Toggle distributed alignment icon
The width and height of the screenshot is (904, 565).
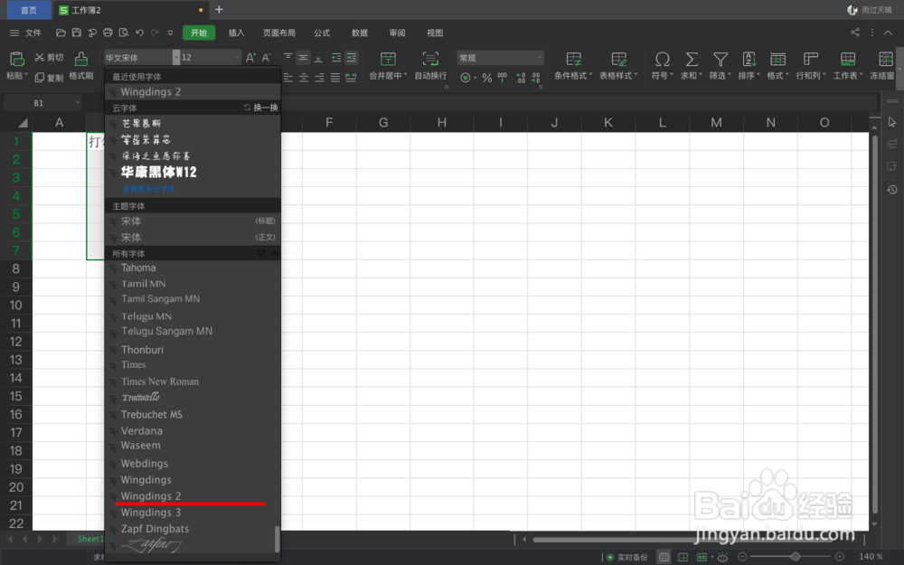pos(351,77)
